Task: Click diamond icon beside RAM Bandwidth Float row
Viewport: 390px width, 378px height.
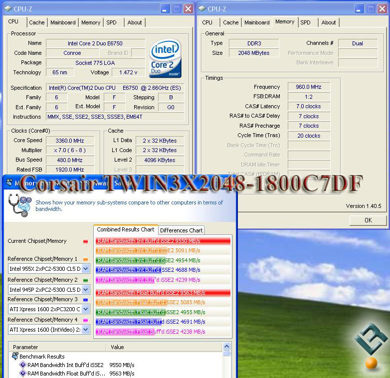Action: 23,374
